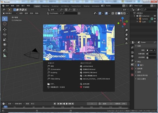This screenshot has height=113, width=158.
Task: Click the green Y axis gizmo ball
Action: [x=127, y=21]
